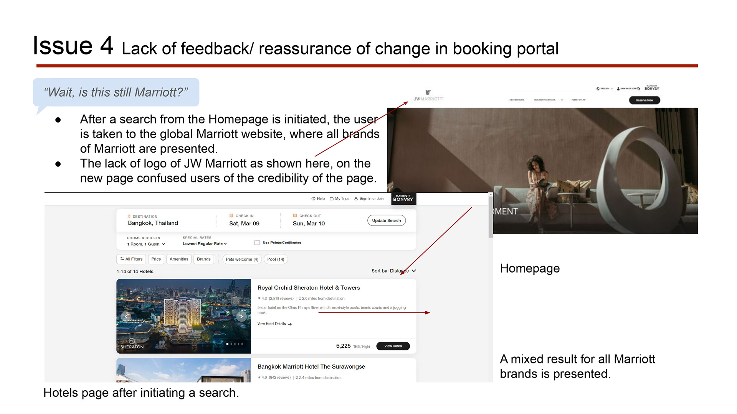Screen dimensions: 737x414
Task: Click the Check In calendar icon
Action: (x=231, y=215)
